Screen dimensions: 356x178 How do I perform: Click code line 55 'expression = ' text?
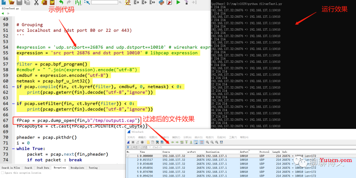32,53
